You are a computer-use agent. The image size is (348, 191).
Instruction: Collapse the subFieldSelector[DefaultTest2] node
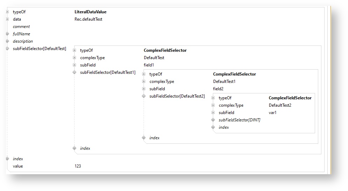tap(144, 96)
